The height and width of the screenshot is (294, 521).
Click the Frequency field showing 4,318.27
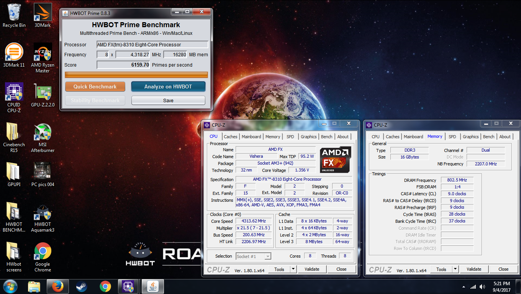(x=133, y=55)
